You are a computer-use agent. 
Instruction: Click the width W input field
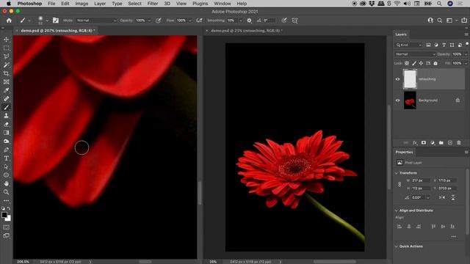[421, 180]
